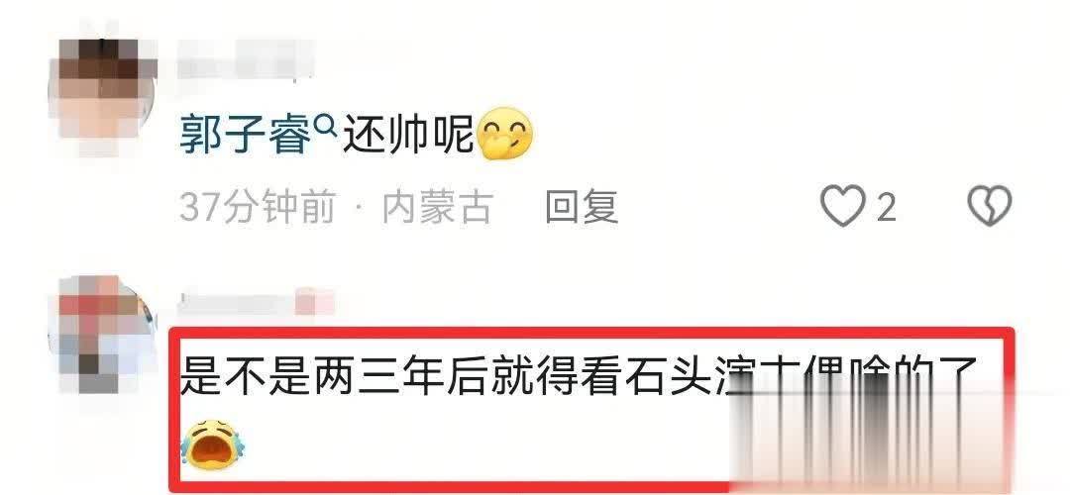Click the hand-over-mouth smiling emoji

[504, 134]
